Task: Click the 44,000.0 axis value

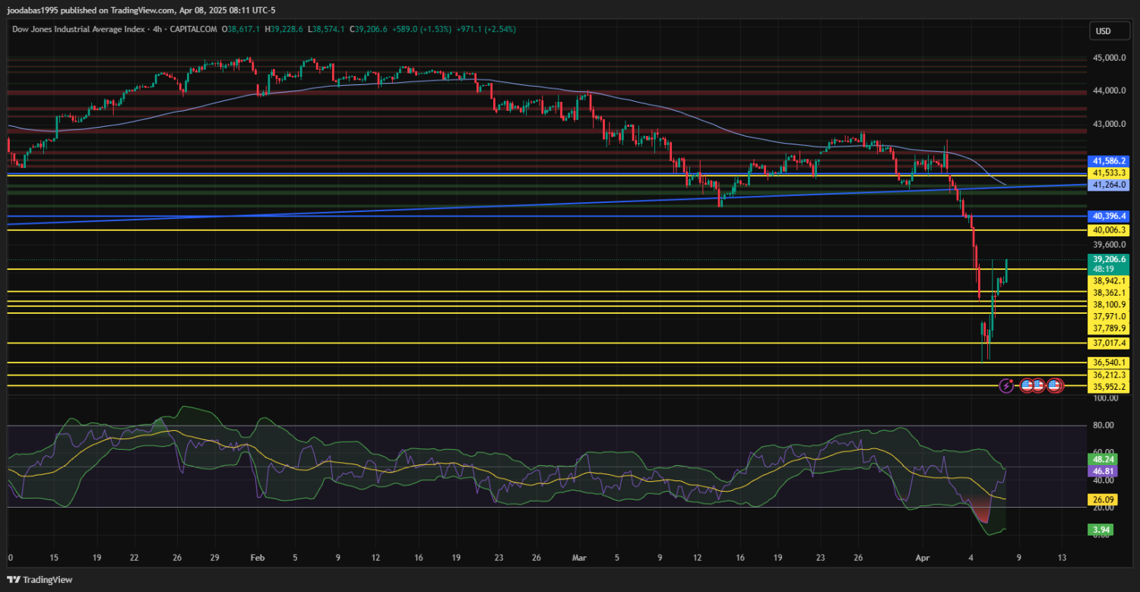Action: point(1109,90)
